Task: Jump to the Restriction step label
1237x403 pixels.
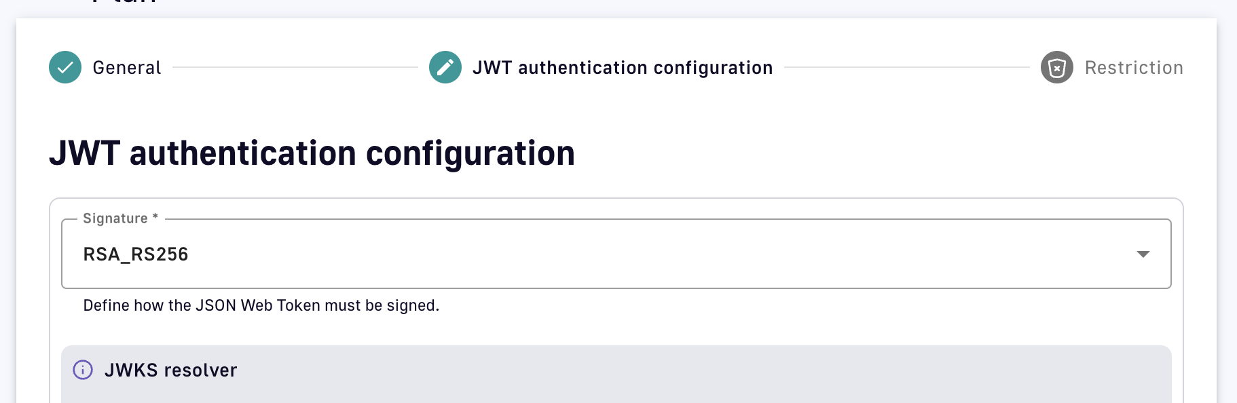Action: point(1134,68)
